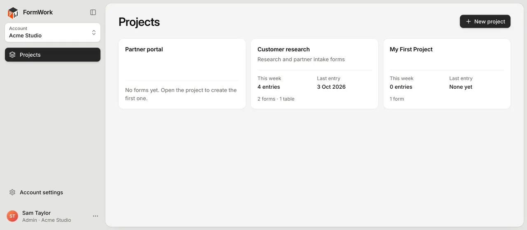Click the gear icon by Account settings

tap(12, 192)
